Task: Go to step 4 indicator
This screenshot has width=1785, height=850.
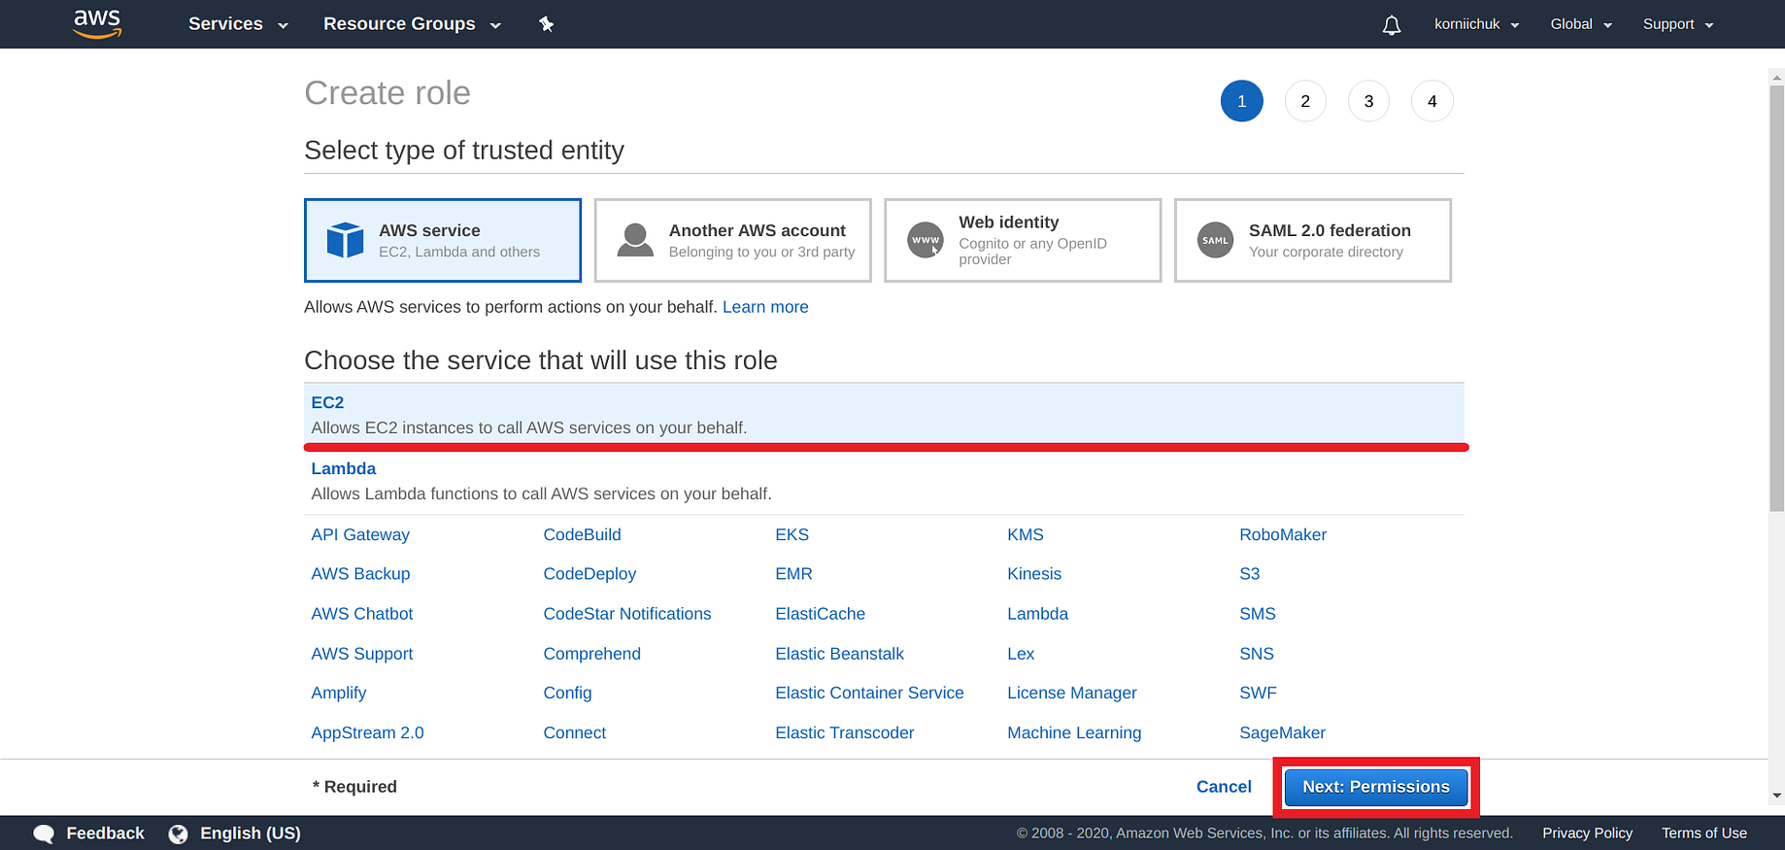Action: coord(1431,101)
